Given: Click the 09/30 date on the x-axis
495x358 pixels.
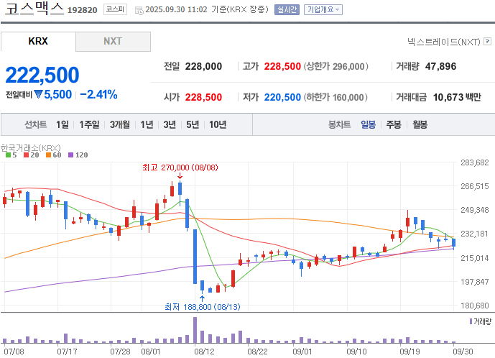Looking at the screenshot, I should click(463, 352).
